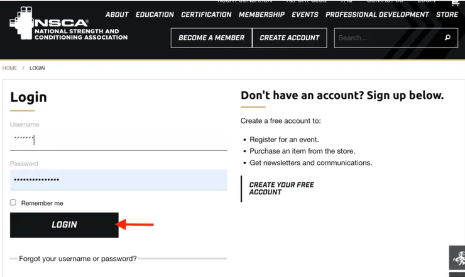Go to the Store menu item

(447, 14)
